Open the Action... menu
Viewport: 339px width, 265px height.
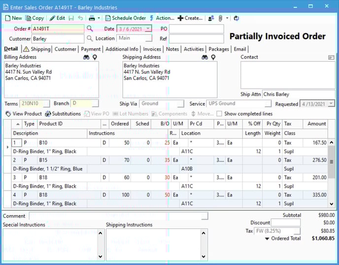(x=162, y=18)
